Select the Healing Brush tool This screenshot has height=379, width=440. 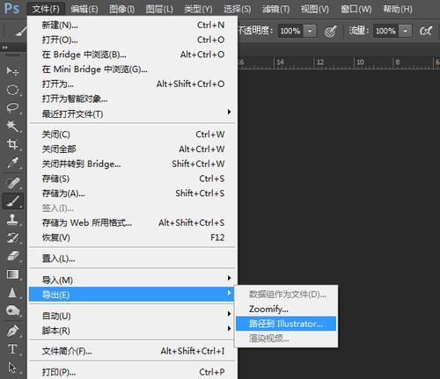[12, 183]
